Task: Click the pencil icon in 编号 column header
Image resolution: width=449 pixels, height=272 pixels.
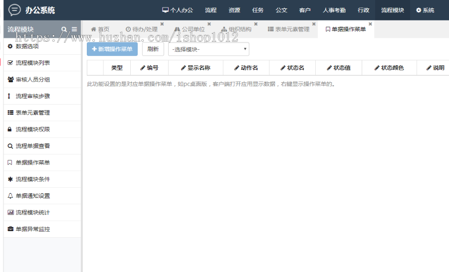Action: (143, 68)
